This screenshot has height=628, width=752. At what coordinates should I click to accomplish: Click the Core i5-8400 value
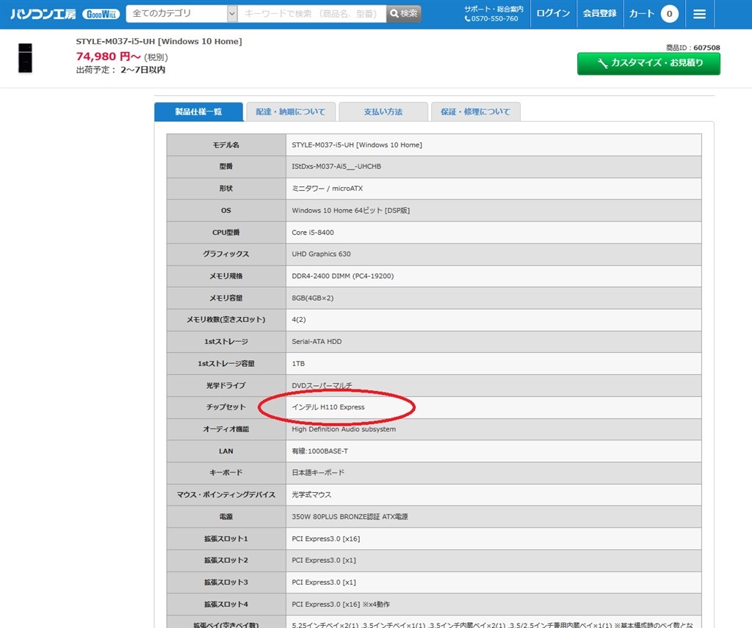click(x=313, y=233)
